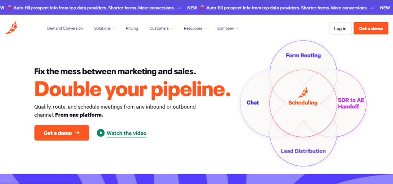Click the green play icon
Screen dimensions: 393x184
(101, 133)
